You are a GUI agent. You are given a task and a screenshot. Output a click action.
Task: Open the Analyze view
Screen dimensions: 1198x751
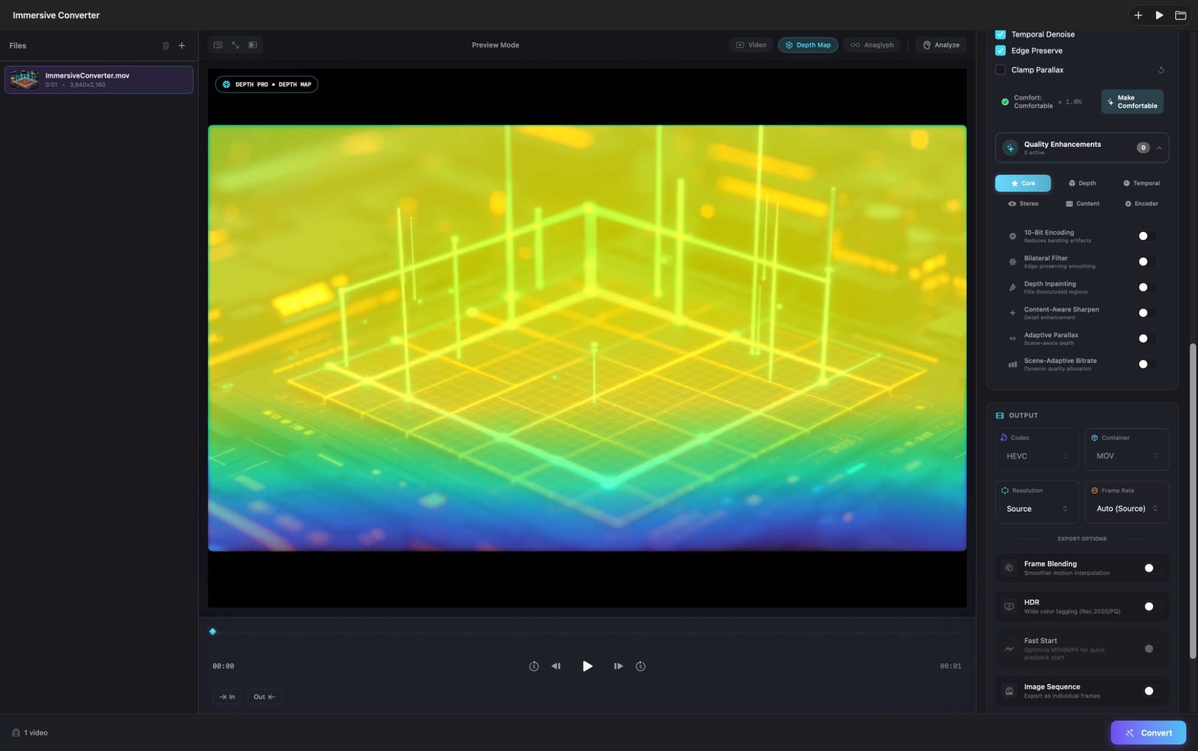[940, 44]
